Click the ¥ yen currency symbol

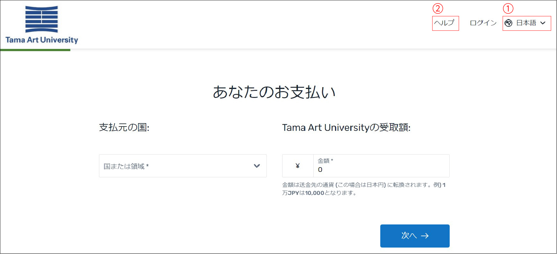point(298,166)
